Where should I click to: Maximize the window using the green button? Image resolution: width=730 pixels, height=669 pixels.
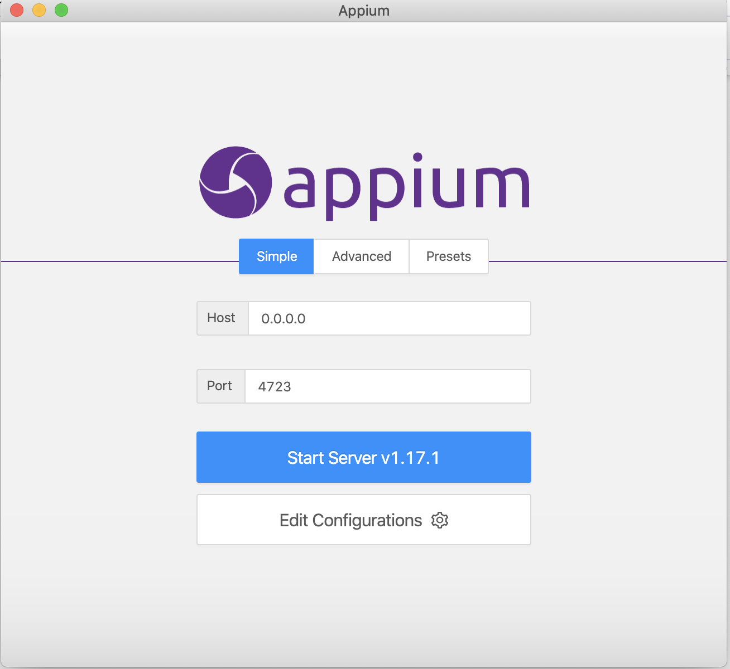pyautogui.click(x=61, y=10)
